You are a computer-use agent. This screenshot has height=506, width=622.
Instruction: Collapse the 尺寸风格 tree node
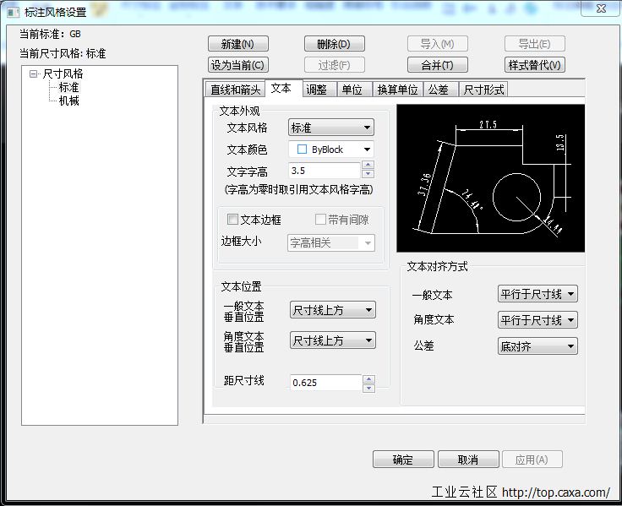coord(34,74)
